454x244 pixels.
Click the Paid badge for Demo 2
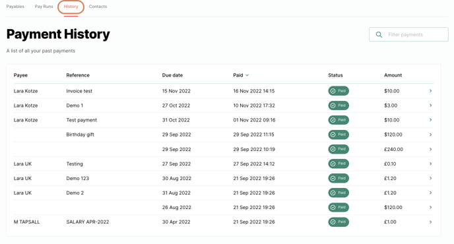339,193
